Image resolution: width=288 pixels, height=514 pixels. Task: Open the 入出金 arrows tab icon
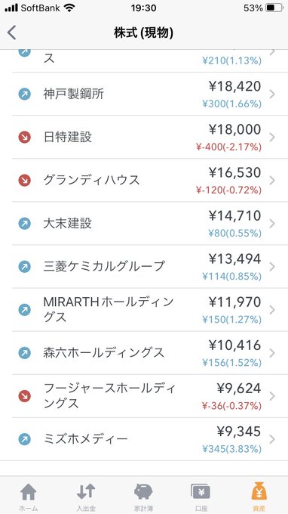(x=86, y=492)
